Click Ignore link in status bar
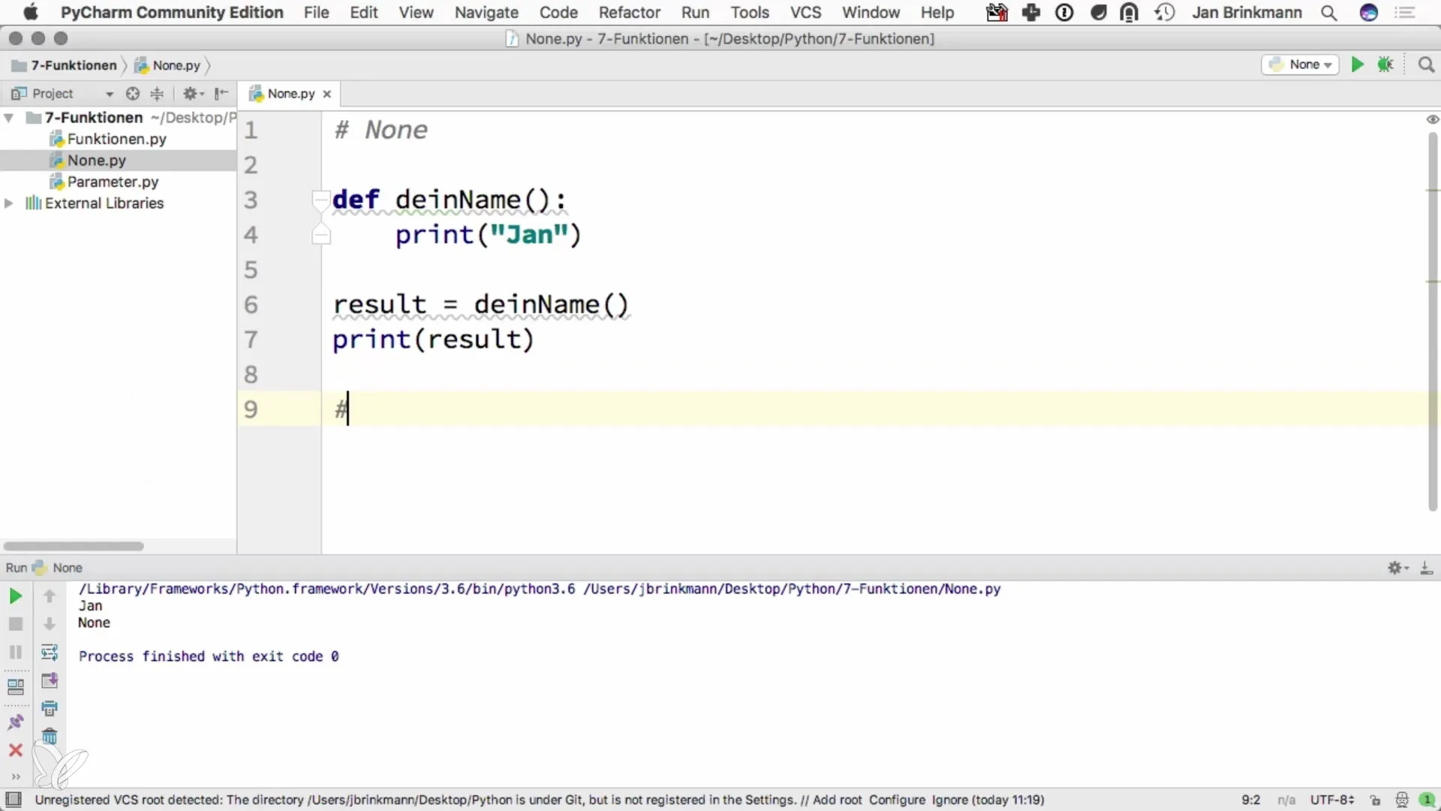1441x811 pixels. [x=949, y=800]
